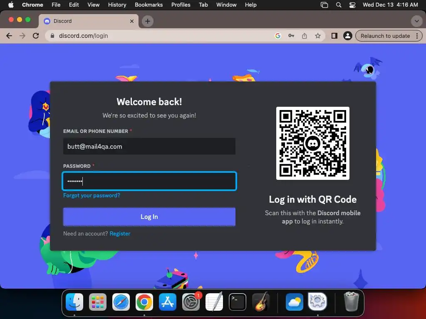The height and width of the screenshot is (319, 426).
Task: Reload the Discord login page
Action: coord(36,36)
